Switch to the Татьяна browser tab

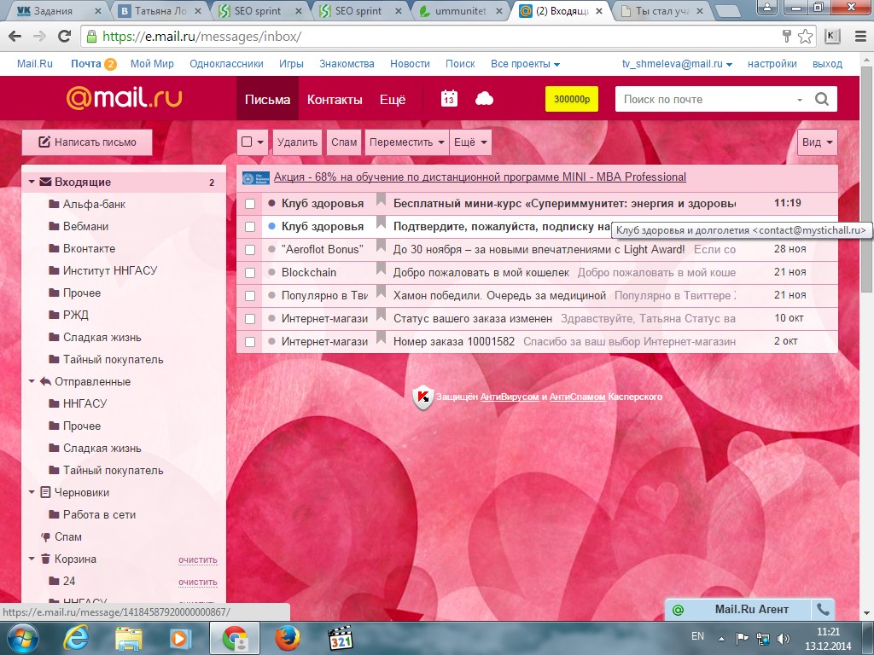click(x=160, y=10)
